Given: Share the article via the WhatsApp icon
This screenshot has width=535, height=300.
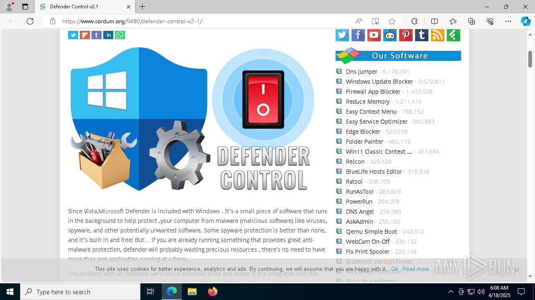Looking at the screenshot, I should [x=120, y=35].
